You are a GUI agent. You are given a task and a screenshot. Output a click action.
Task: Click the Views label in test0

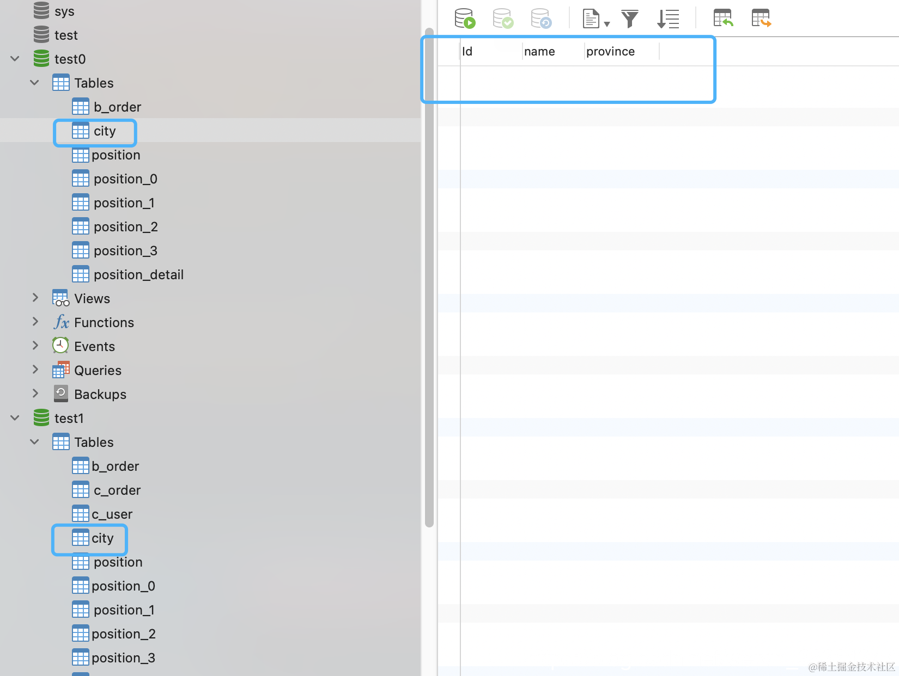(92, 298)
